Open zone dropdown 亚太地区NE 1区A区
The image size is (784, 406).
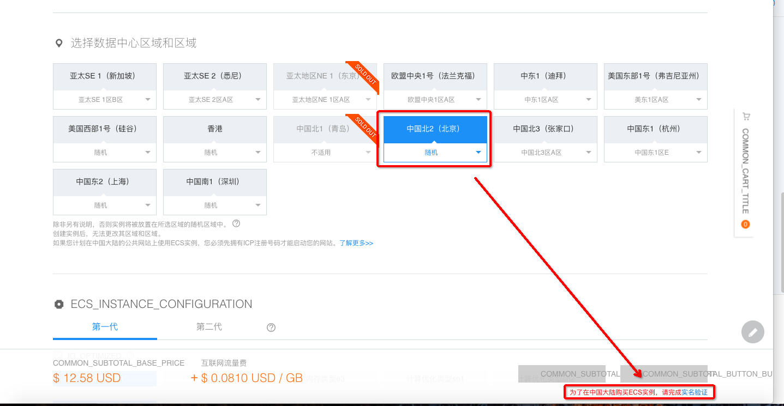point(325,100)
